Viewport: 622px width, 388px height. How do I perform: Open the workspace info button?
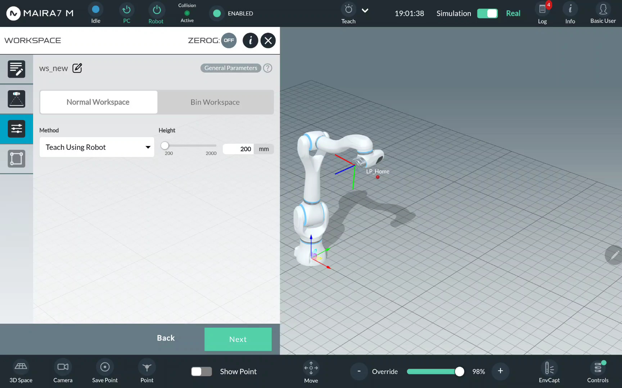point(251,40)
